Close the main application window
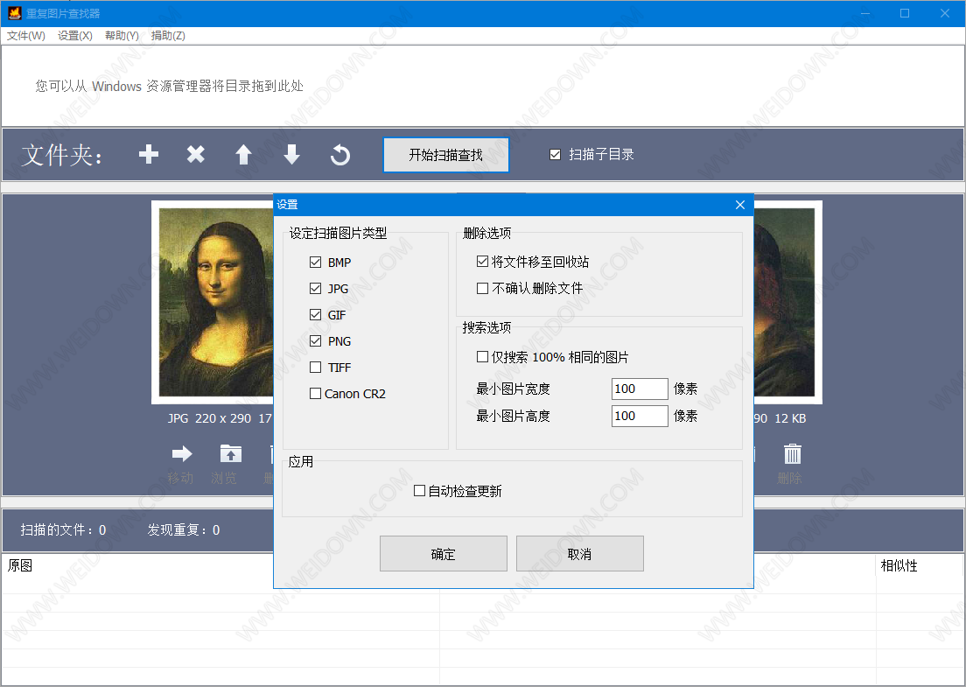The image size is (966, 687). point(944,13)
